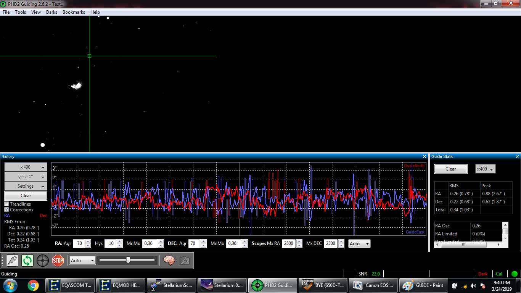Open the Settings dropdown in History
The image size is (521, 293).
coord(26,186)
